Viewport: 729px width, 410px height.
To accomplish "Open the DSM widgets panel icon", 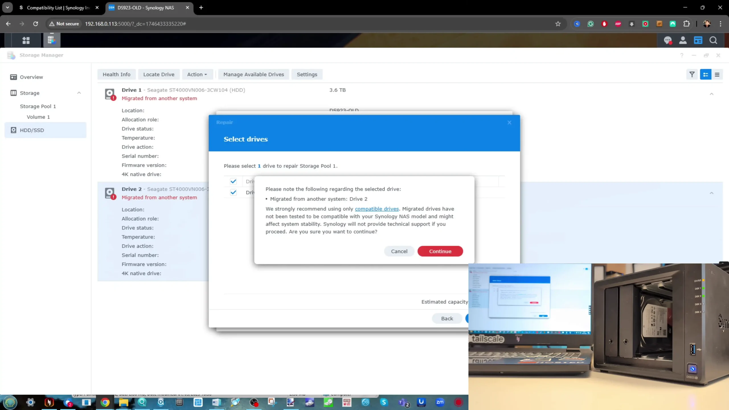I will pyautogui.click(x=698, y=40).
